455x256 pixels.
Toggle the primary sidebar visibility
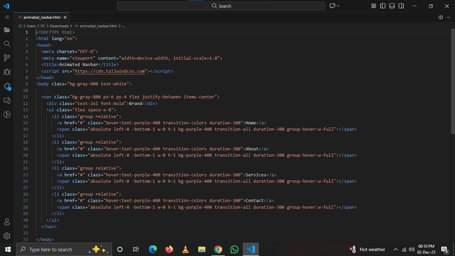[x=383, y=6]
